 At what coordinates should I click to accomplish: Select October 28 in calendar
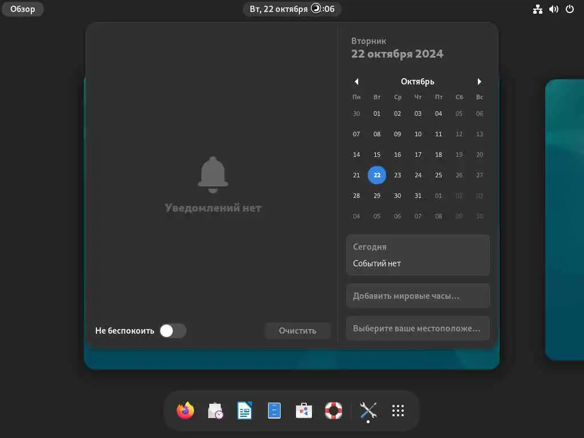click(356, 196)
